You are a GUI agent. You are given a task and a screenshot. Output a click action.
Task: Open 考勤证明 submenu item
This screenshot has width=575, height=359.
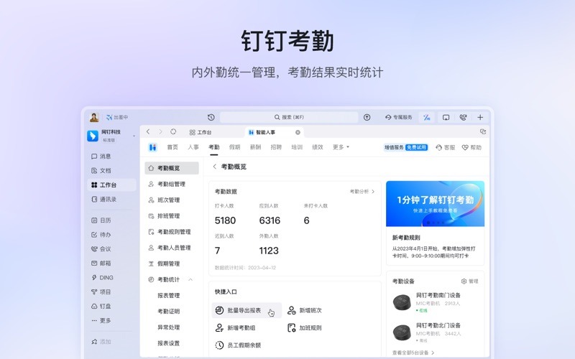169,312
